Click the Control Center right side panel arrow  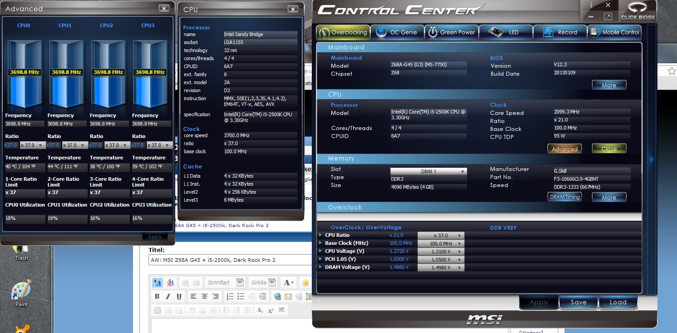click(652, 159)
